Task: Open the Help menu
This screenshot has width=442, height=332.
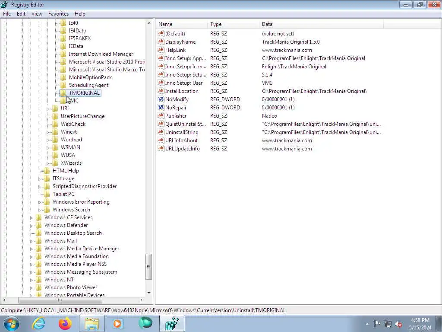Action: (x=80, y=14)
